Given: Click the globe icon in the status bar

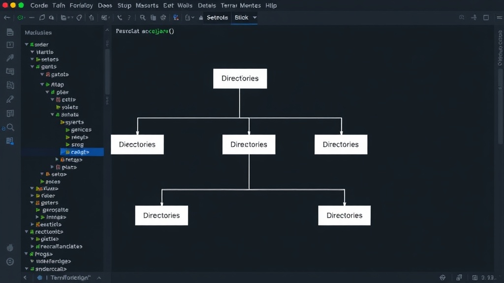Looking at the screenshot, I should [x=442, y=278].
